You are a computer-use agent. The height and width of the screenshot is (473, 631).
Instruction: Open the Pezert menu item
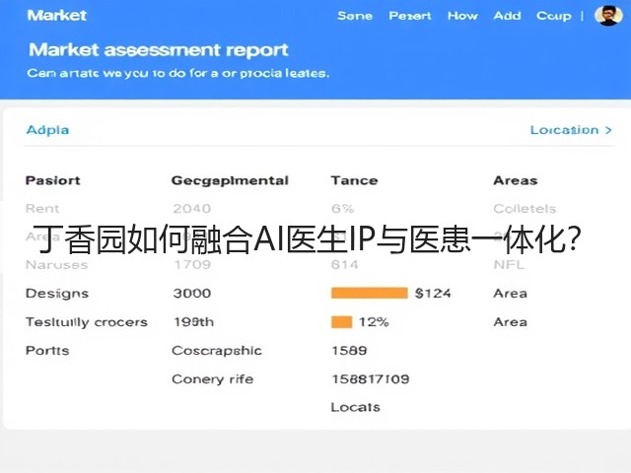[x=410, y=16]
